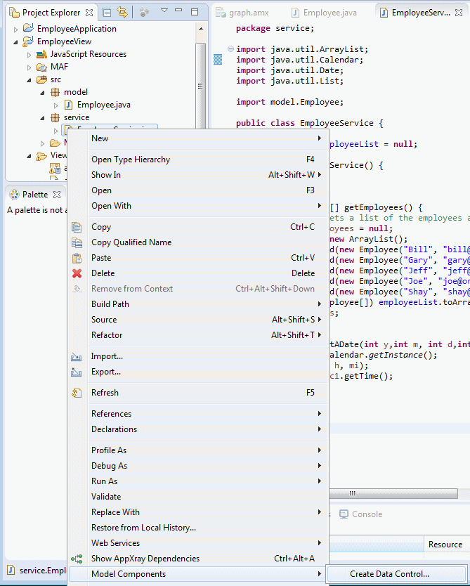
Task: Click the Project Explorer vertical scrollbar thumb
Action: click(201, 86)
